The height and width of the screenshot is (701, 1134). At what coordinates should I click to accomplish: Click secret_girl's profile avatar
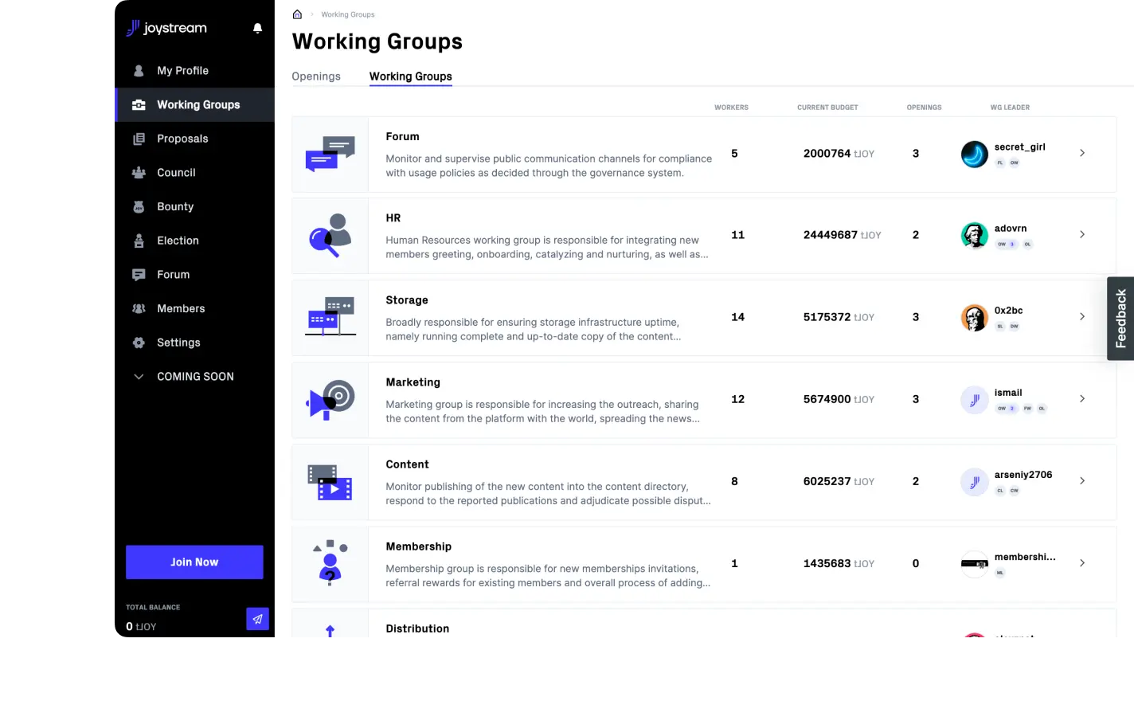point(974,153)
